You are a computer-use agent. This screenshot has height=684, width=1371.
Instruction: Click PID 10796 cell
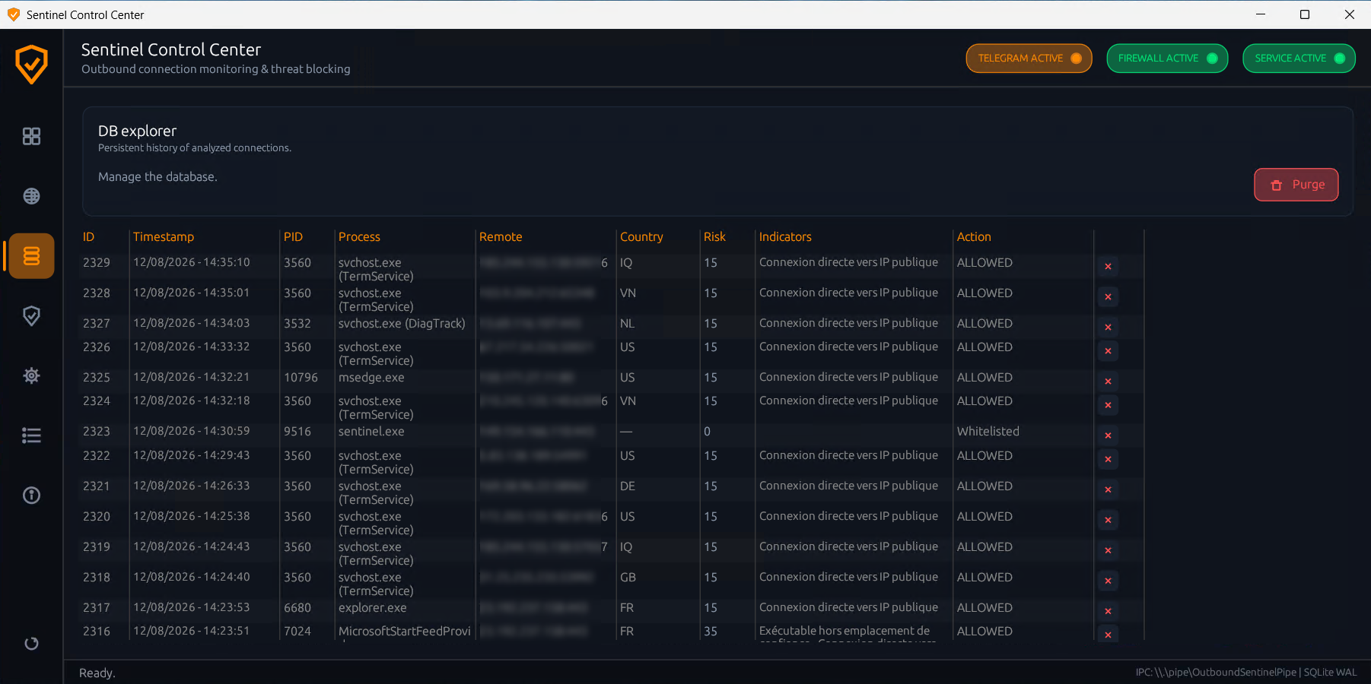point(301,378)
